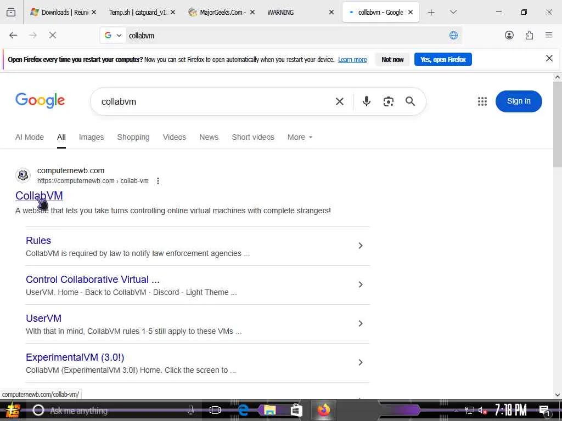Image resolution: width=562 pixels, height=421 pixels.
Task: Open the Learn more link
Action: (352, 60)
